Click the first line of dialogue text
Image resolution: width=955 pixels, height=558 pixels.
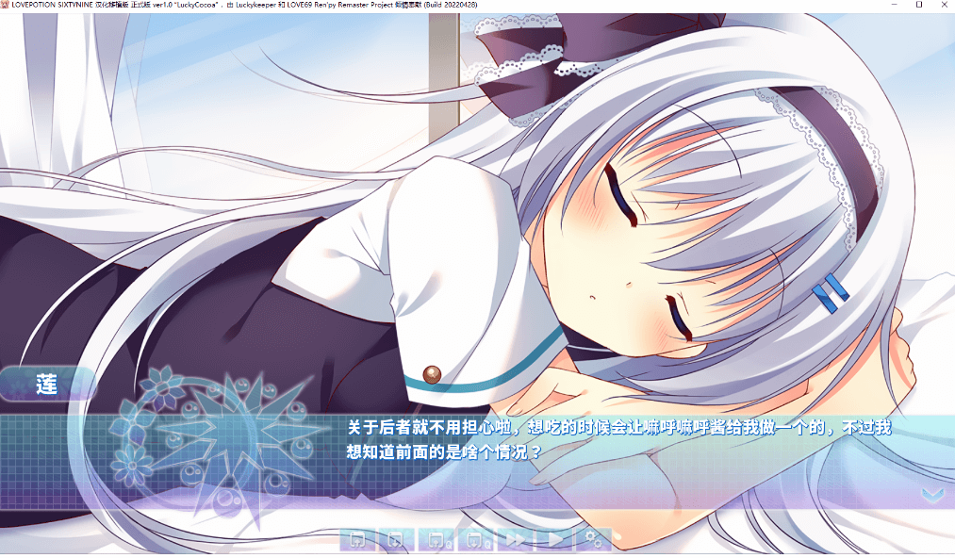(618, 429)
